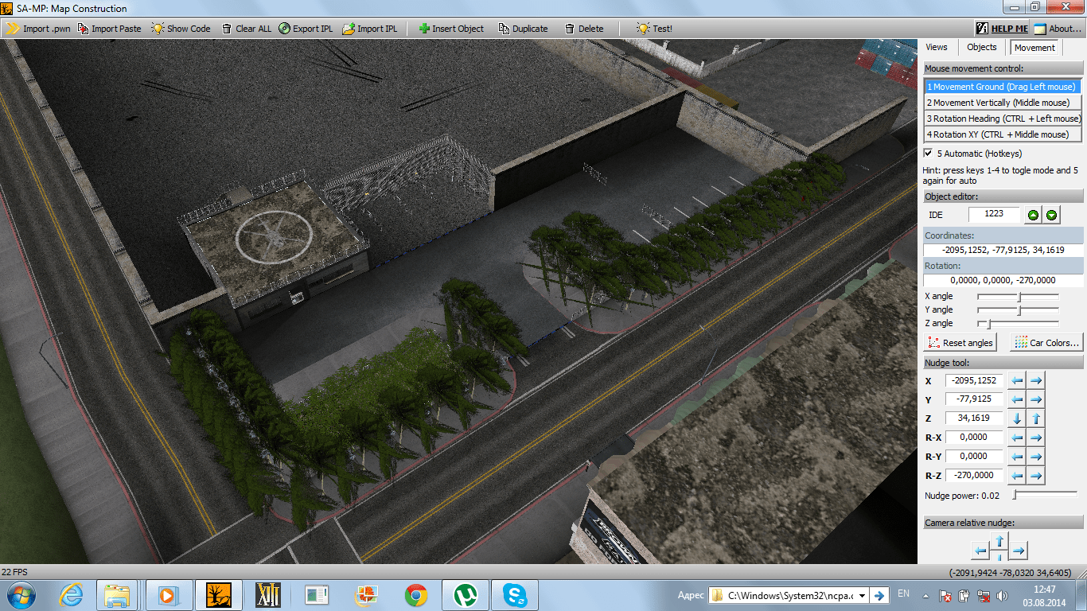Click green up arrow next to IDE
Screen dimensions: 1087x611
(1033, 215)
